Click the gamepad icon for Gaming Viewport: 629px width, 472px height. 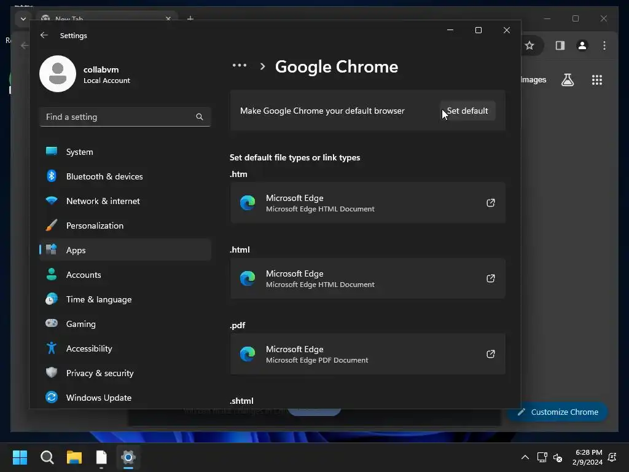tap(52, 323)
